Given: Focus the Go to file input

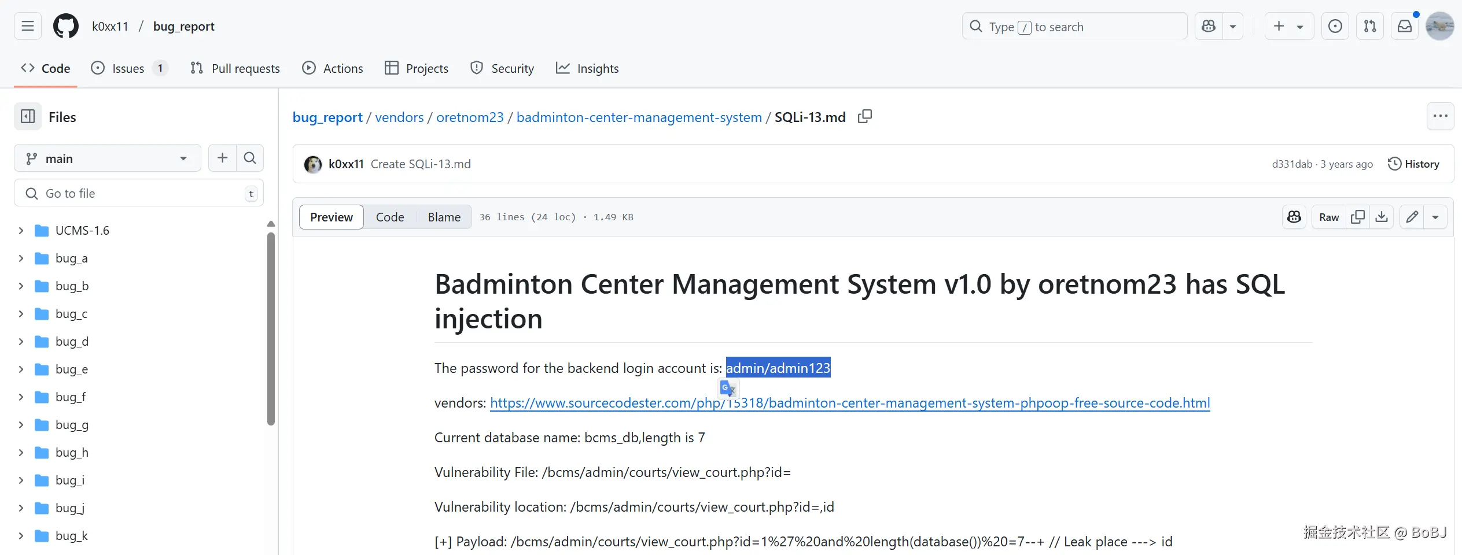Looking at the screenshot, I should pos(139,193).
